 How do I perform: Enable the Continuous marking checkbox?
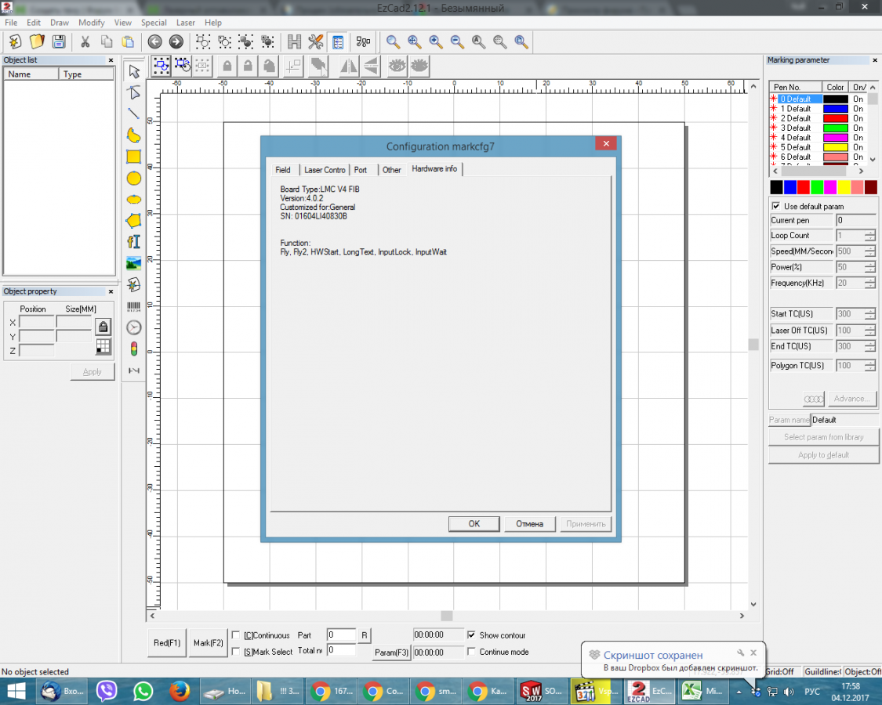click(x=237, y=635)
